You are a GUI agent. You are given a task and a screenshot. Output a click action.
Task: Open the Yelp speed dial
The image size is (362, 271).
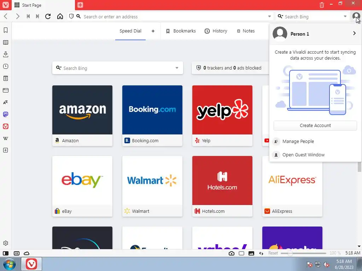[x=222, y=116]
